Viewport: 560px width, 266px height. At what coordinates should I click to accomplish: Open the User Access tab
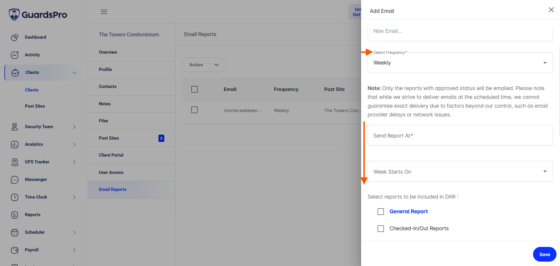tap(132, 172)
